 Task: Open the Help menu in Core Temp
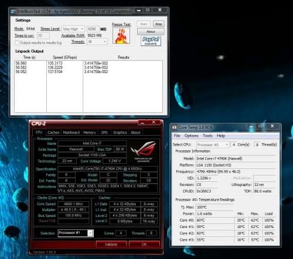point(221,136)
